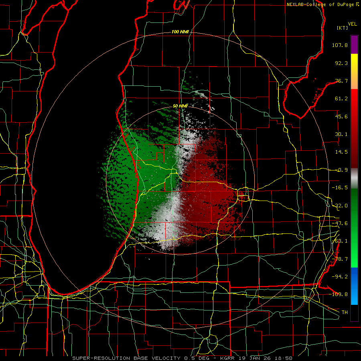Click the gray near-zero segment of the color bar
Image resolution: width=361 pixels, height=361 pixels.
tap(354, 178)
